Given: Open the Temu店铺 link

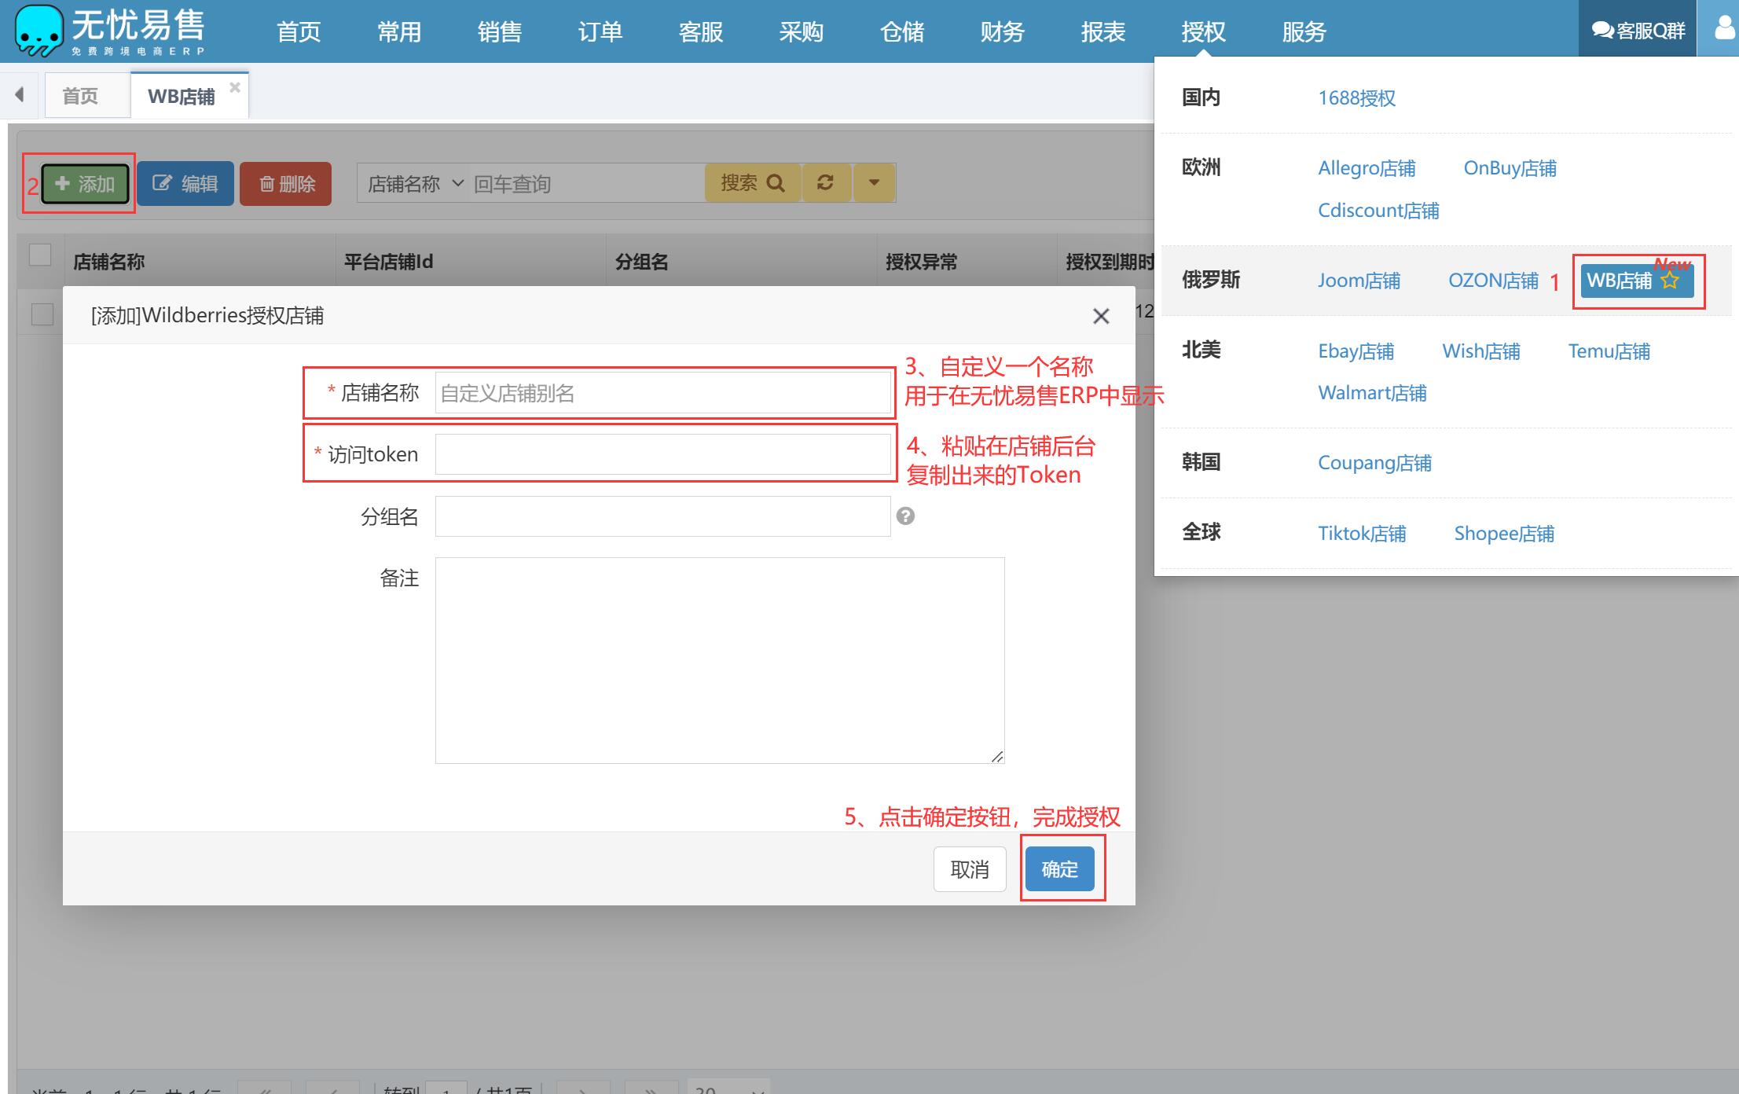Looking at the screenshot, I should click(x=1609, y=351).
